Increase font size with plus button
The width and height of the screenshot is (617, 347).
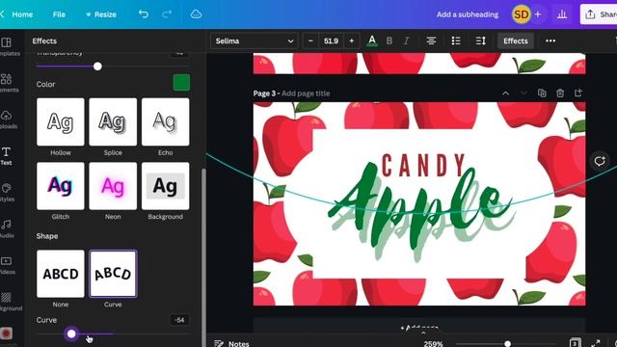(351, 40)
